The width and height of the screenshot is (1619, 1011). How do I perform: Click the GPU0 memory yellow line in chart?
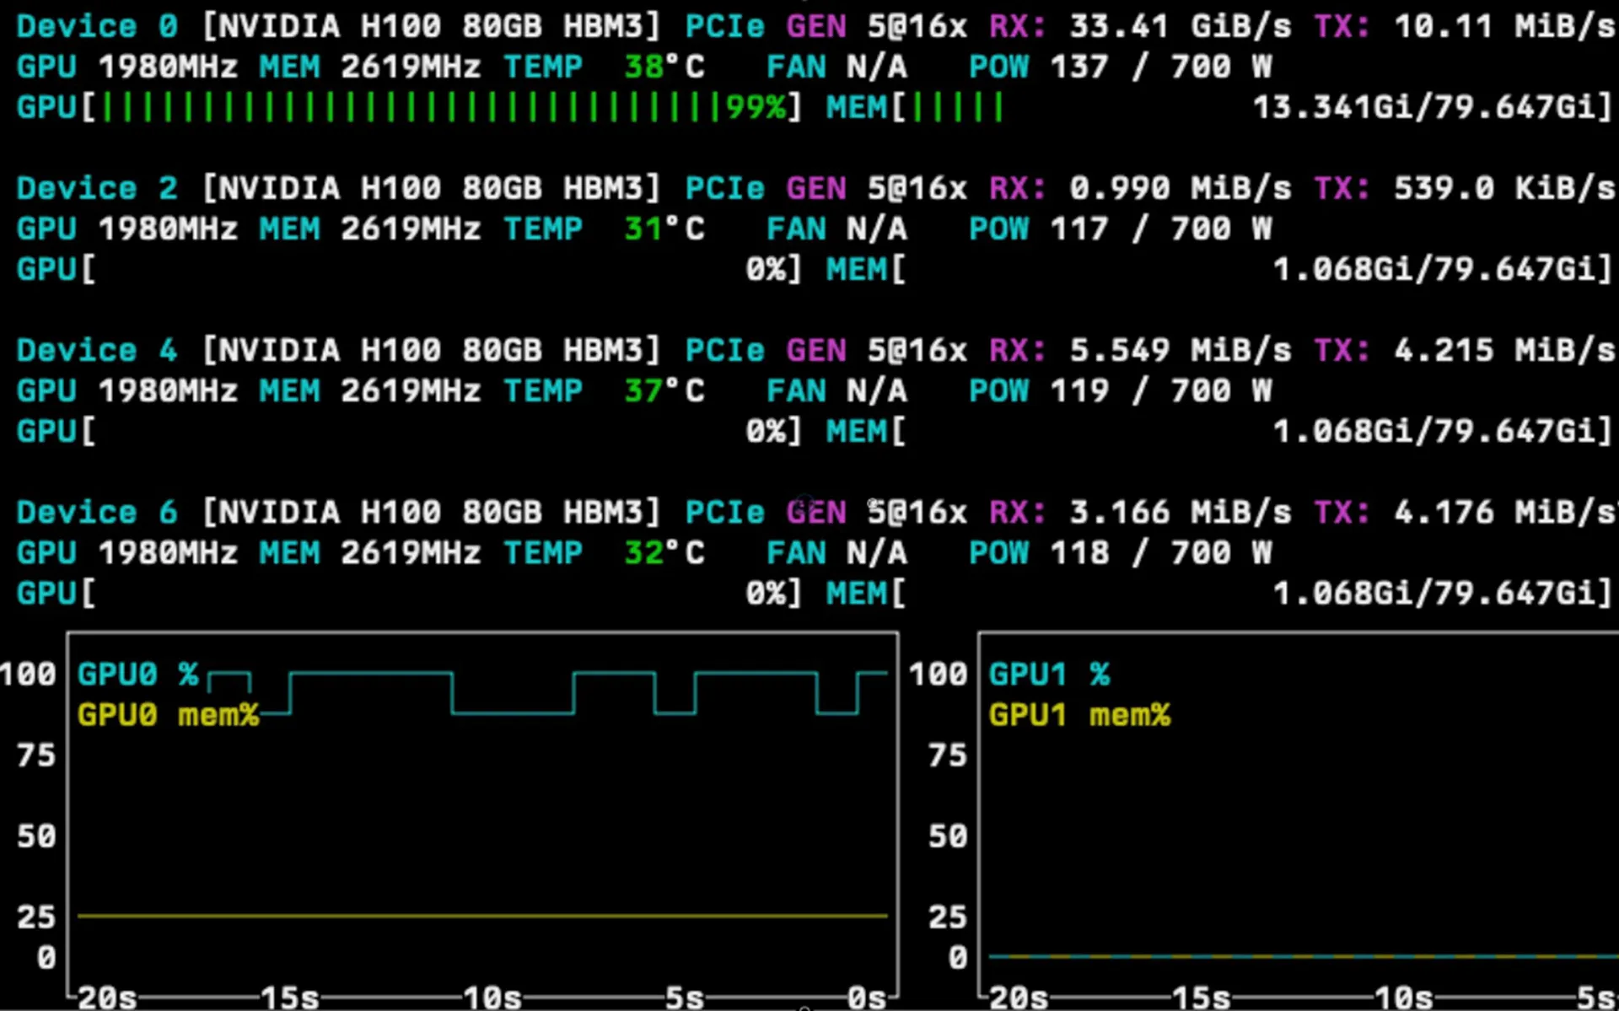pyautogui.click(x=482, y=915)
